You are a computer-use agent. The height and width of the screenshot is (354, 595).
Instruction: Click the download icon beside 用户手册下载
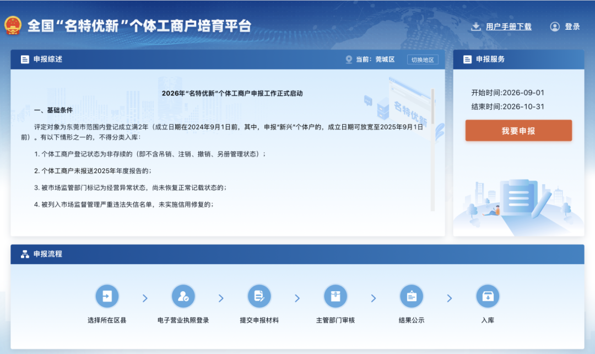(475, 26)
